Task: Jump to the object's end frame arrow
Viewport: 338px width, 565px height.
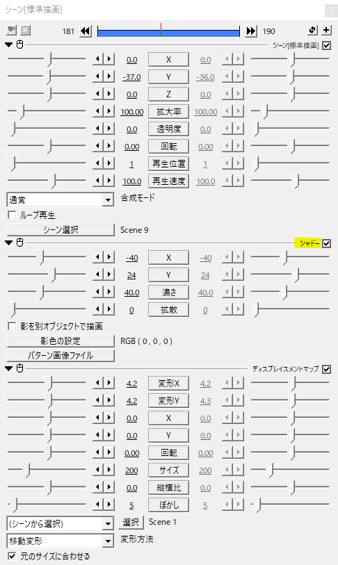Action: [250, 31]
